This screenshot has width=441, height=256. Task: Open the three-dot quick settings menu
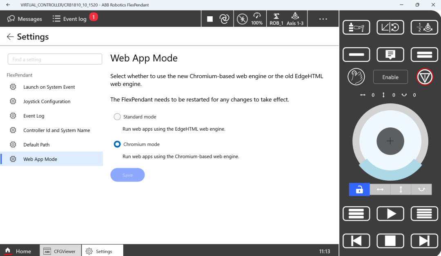coord(323,19)
